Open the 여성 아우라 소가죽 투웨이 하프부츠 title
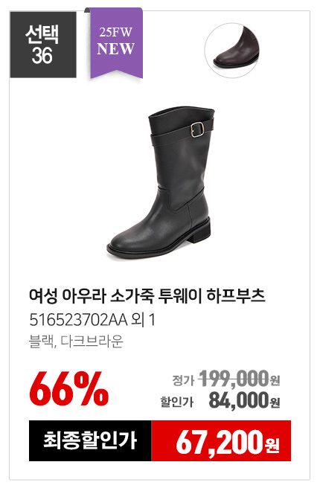320x491 pixels. 147,296
